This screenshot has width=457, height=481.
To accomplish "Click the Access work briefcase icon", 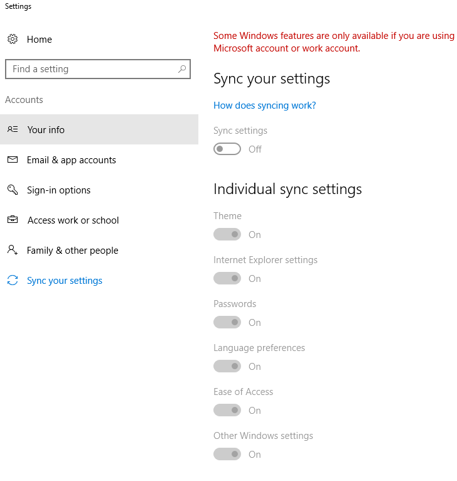I will [x=13, y=220].
